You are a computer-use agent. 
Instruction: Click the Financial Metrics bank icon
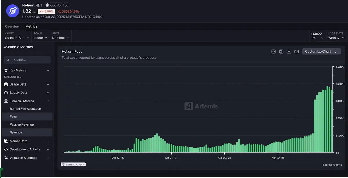pyautogui.click(x=6, y=101)
